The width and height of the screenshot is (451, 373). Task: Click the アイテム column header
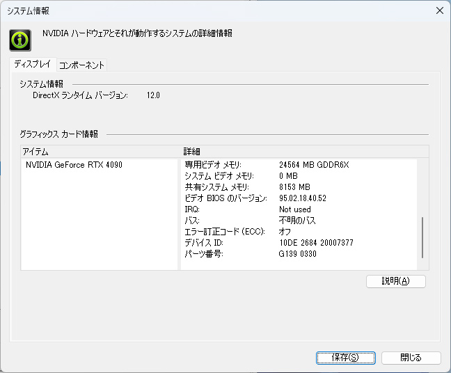[35, 152]
